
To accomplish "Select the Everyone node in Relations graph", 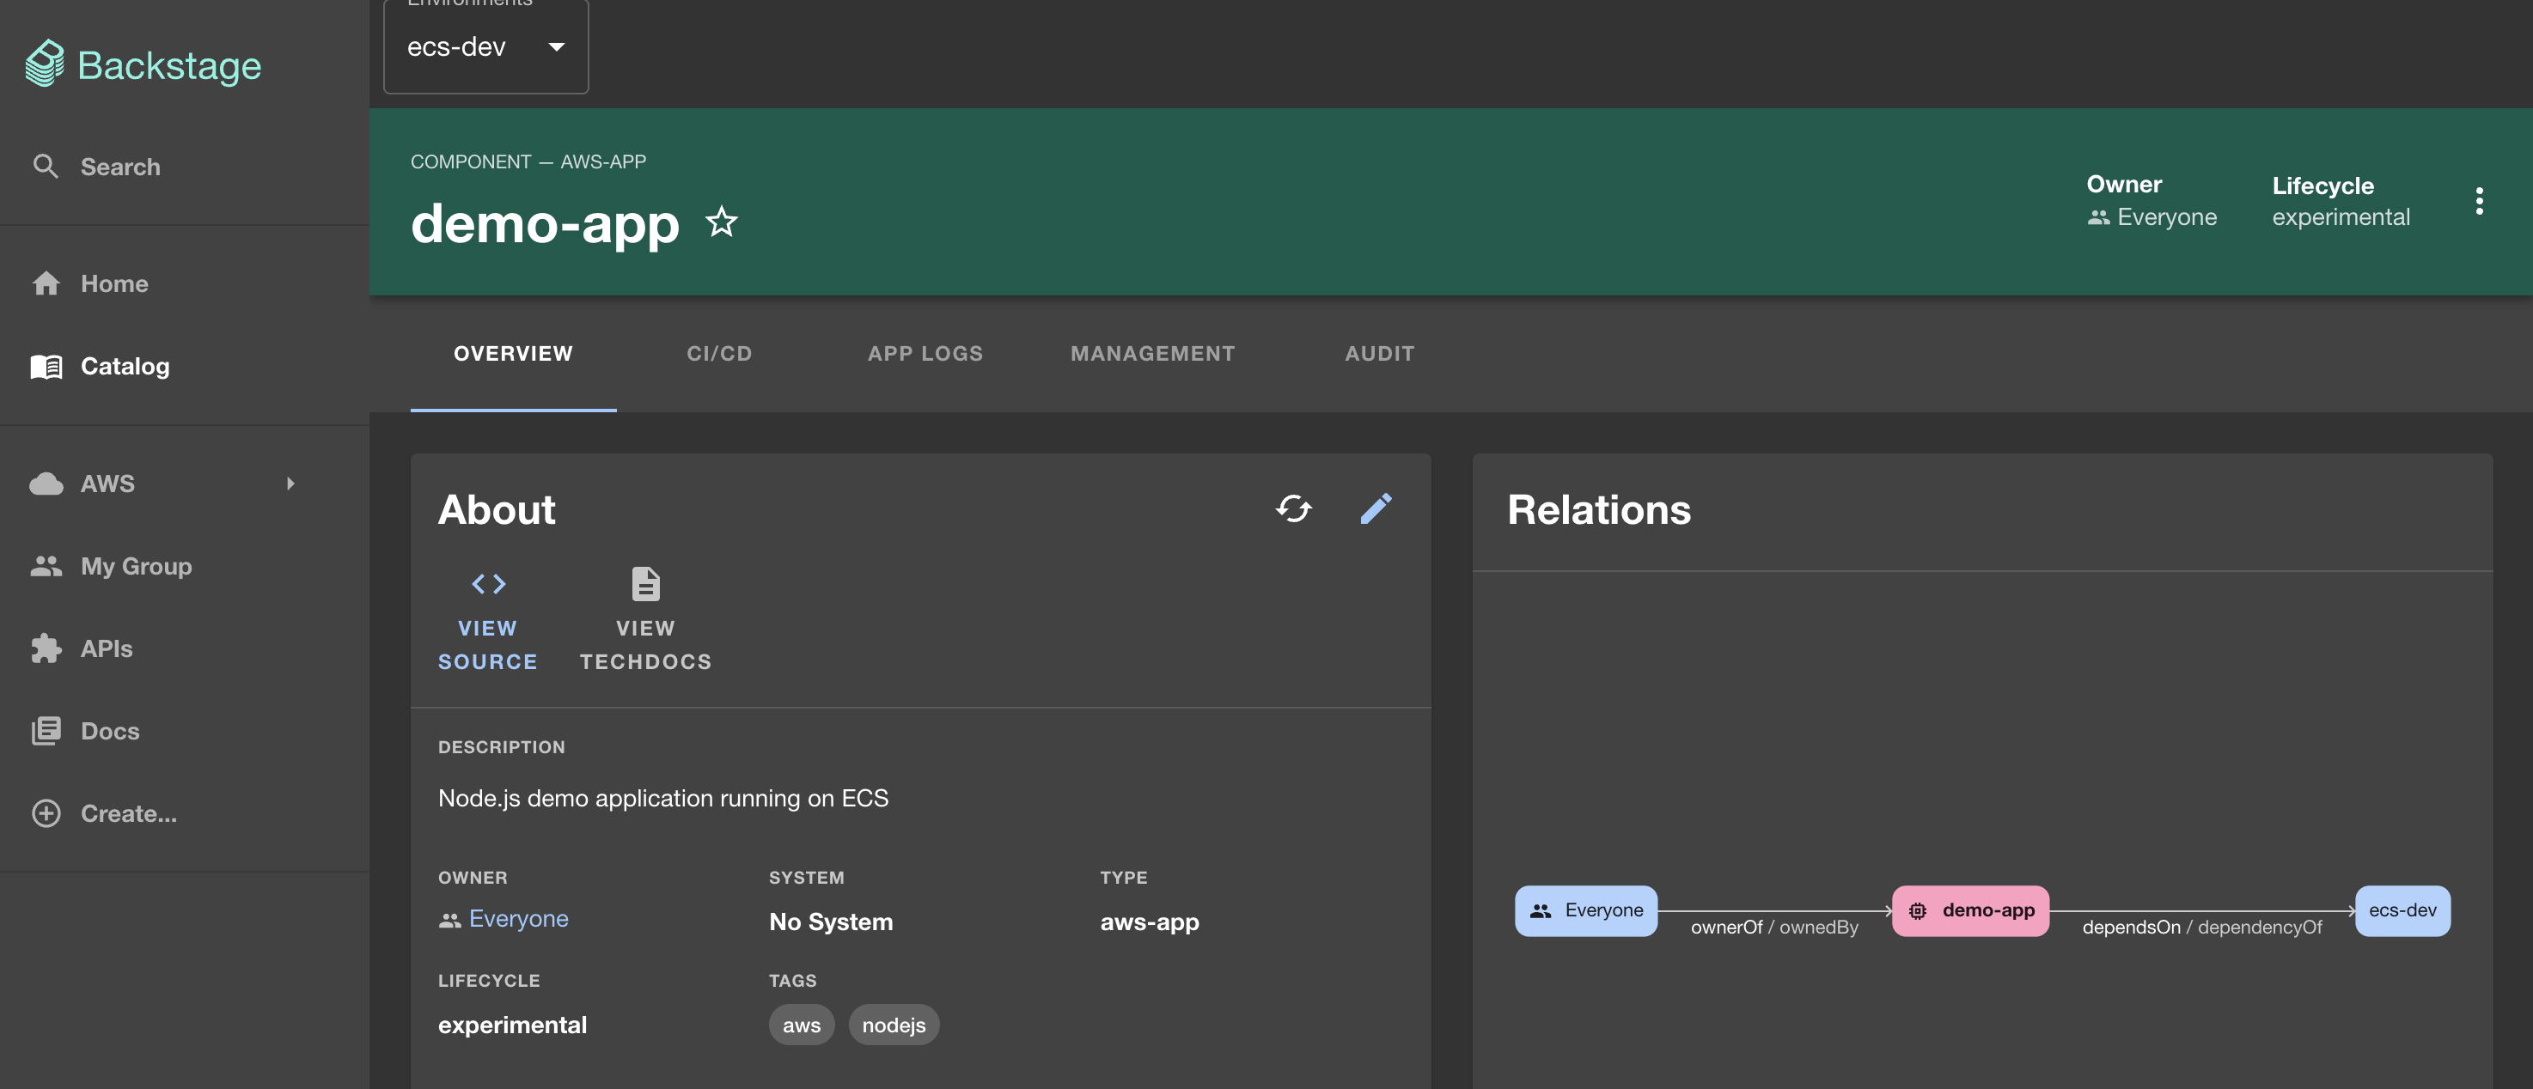I will [x=1585, y=910].
